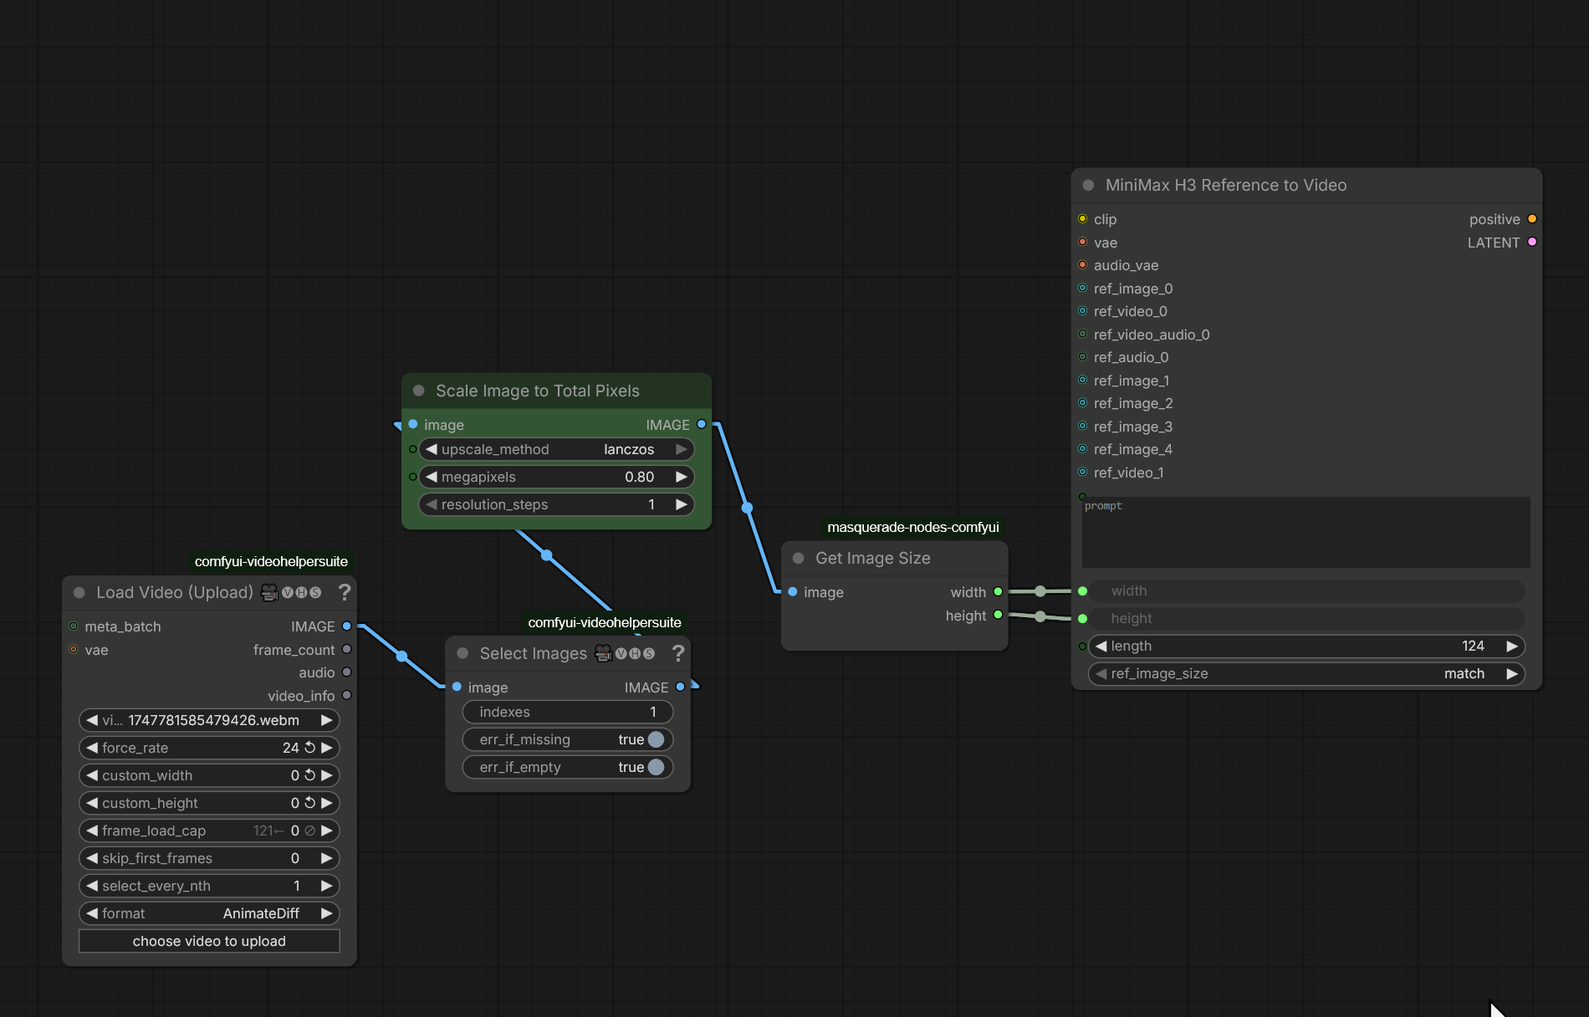1589x1017 pixels.
Task: Select the Get Image Size width output socket
Action: tap(998, 592)
